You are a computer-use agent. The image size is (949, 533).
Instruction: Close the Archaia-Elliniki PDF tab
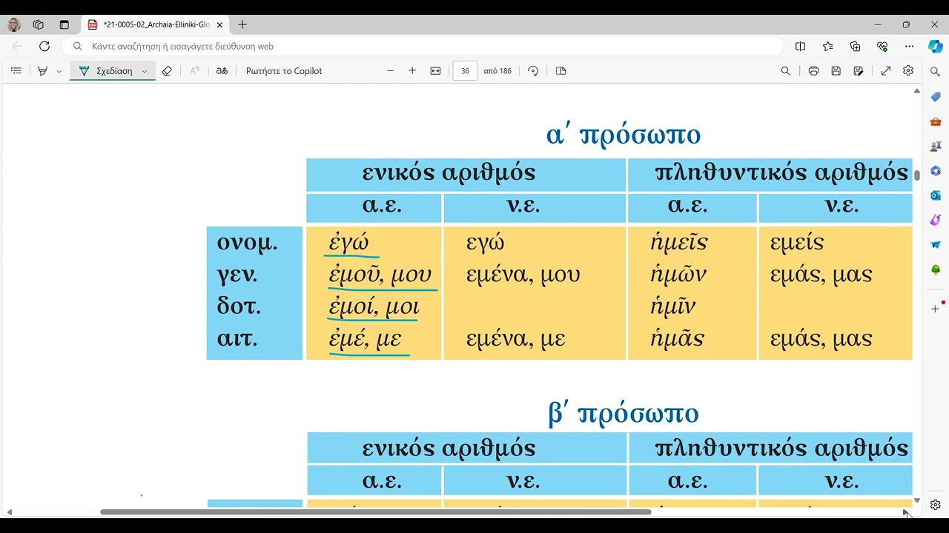(x=219, y=24)
